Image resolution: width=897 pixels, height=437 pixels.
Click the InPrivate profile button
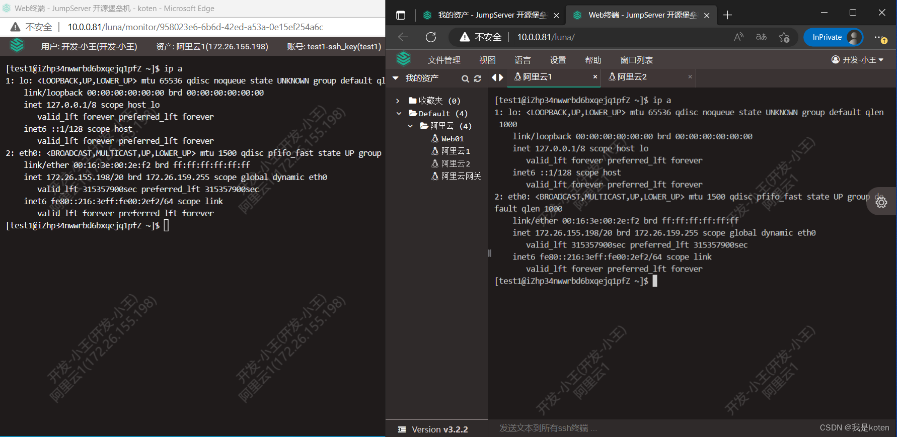[833, 37]
